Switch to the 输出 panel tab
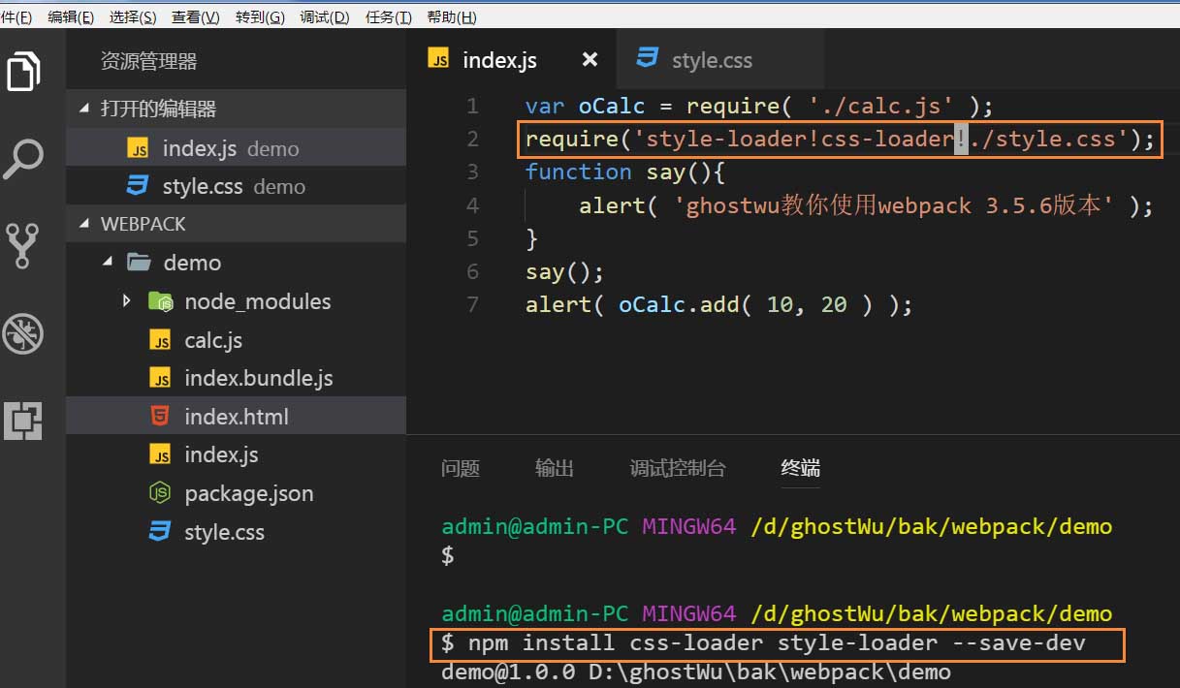 click(555, 469)
